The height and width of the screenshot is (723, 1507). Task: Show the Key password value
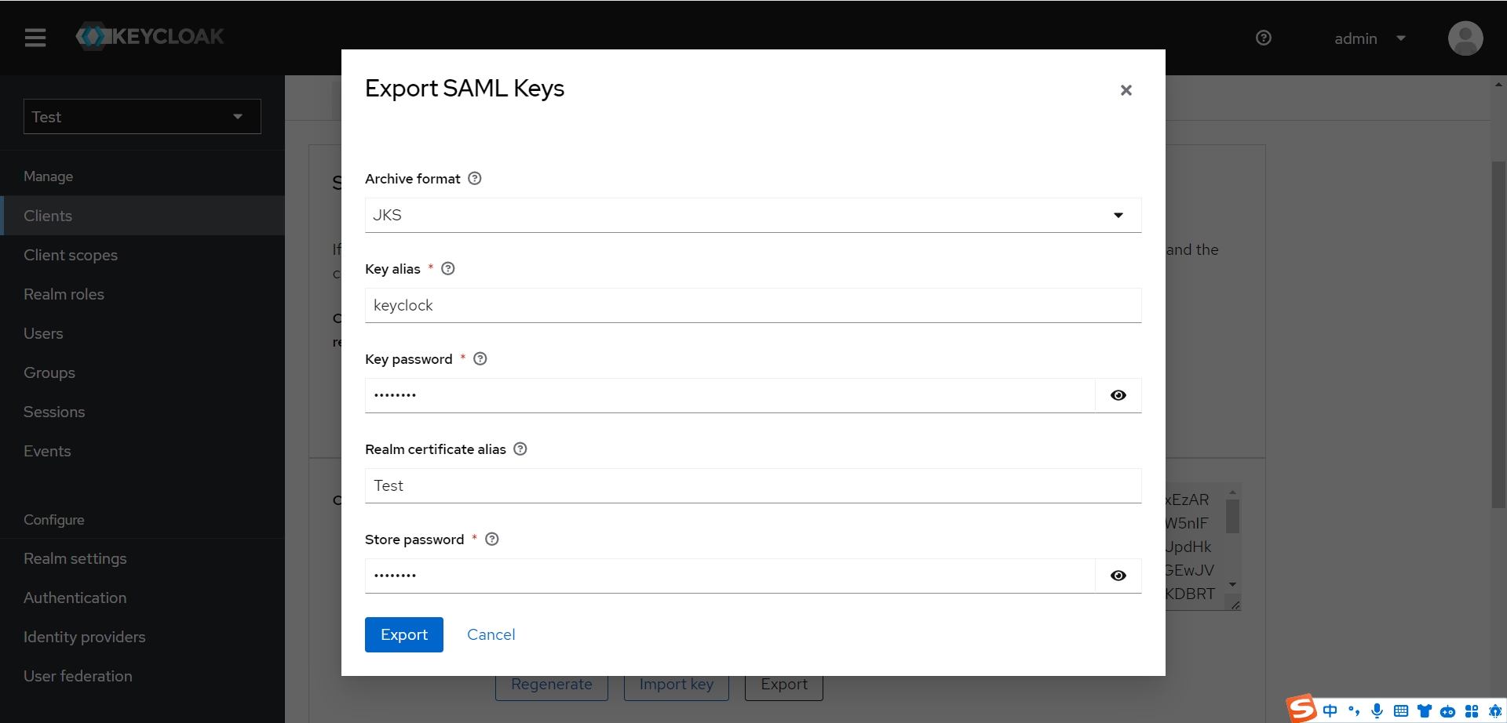pos(1118,395)
